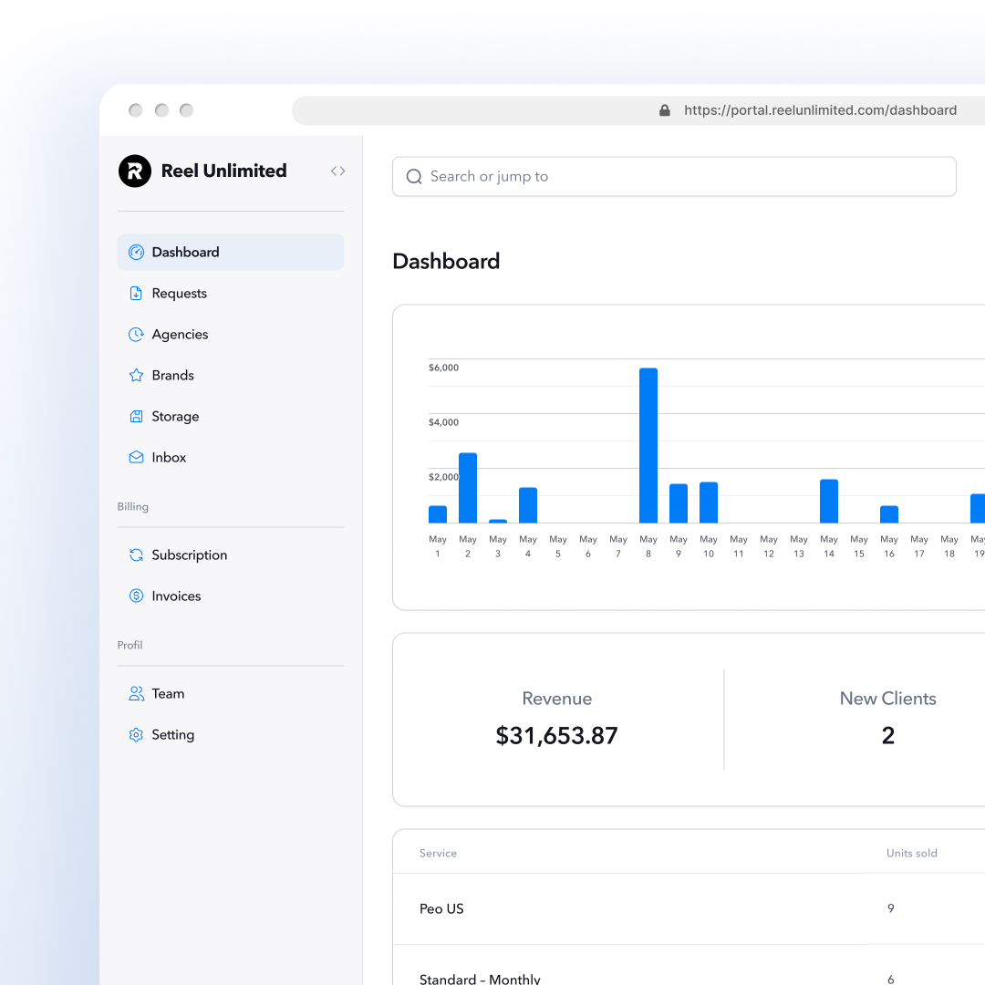Click the May 2 revenue bar

468,488
